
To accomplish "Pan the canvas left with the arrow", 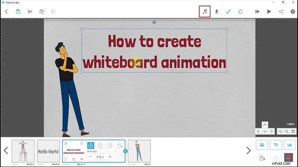I will tap(258, 131).
